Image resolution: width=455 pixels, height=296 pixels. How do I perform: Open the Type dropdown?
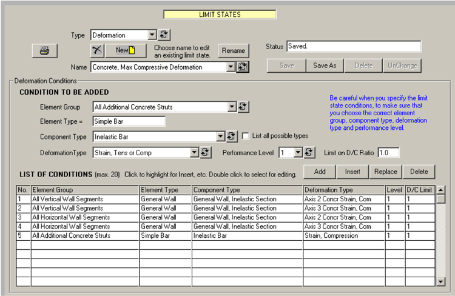[x=152, y=35]
